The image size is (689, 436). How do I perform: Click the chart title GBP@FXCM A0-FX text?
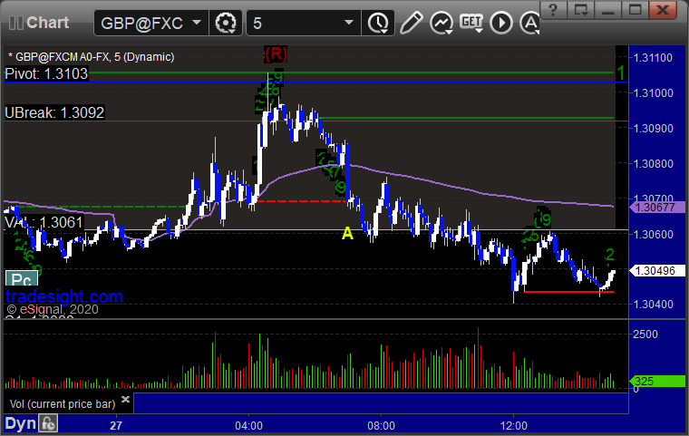point(91,57)
